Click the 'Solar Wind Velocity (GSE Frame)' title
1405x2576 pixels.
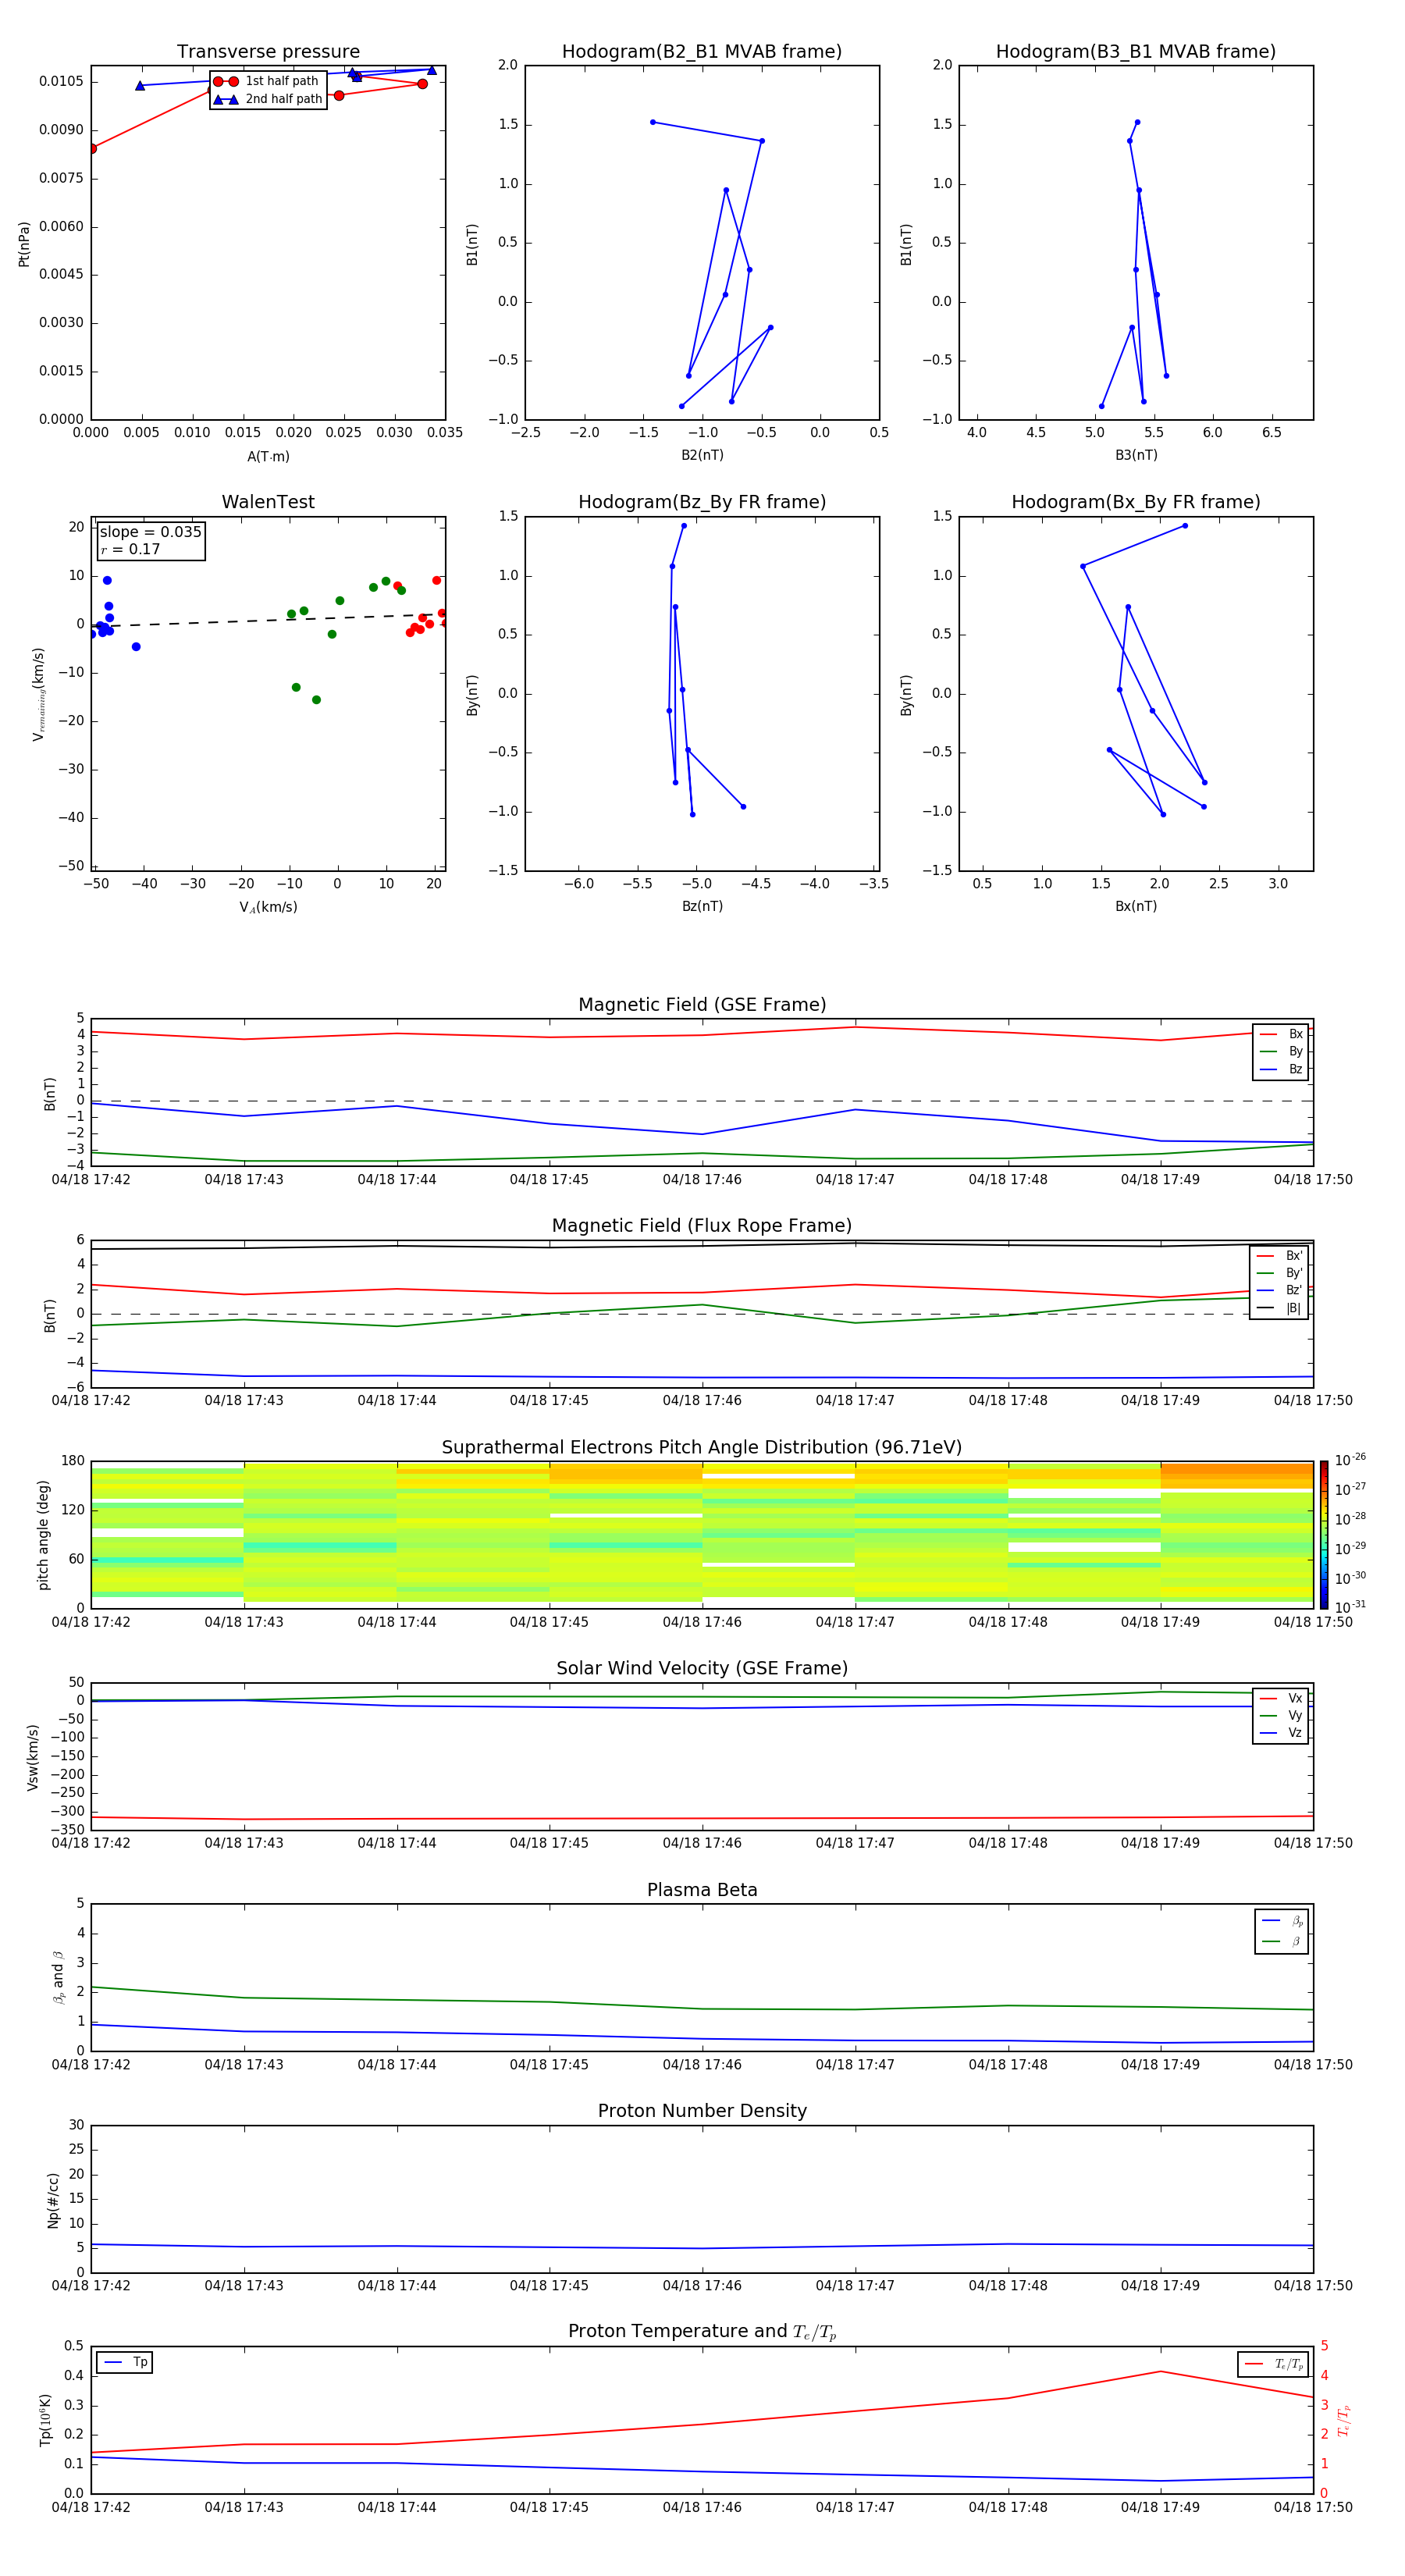702,1669
